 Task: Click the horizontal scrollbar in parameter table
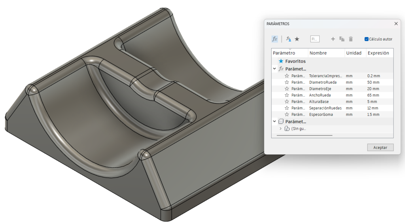point(305,135)
